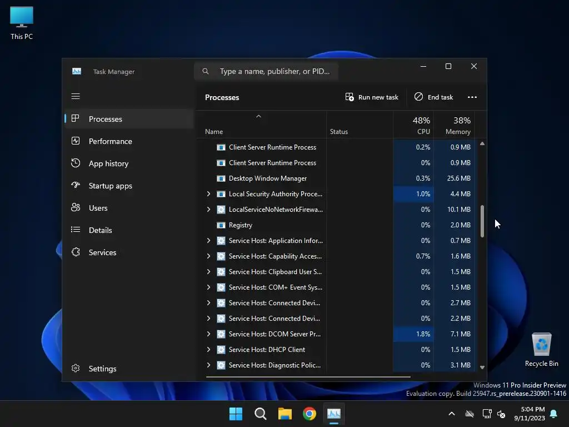Open Task Manager Settings
The height and width of the screenshot is (427, 569).
point(129,369)
